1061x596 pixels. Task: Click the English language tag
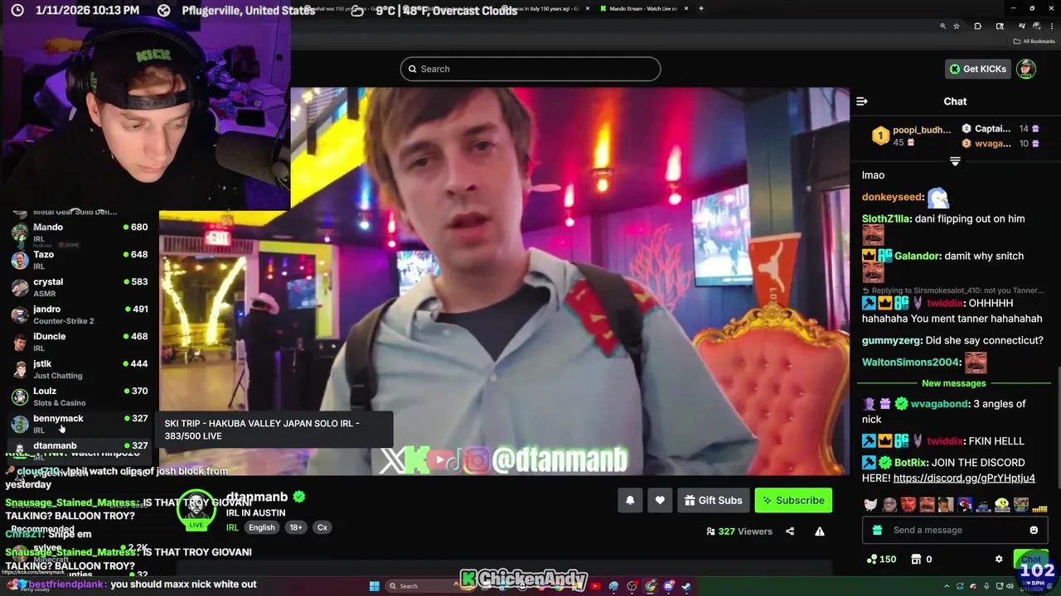tap(262, 527)
